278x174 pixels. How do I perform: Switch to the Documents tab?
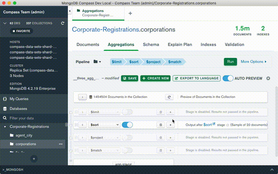[88, 44]
